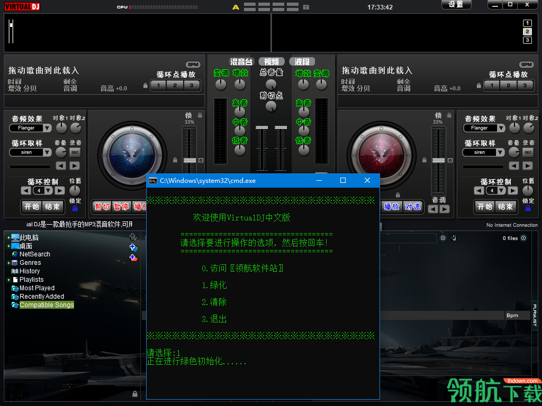Click the right deck red alien jog wheel

point(381,155)
